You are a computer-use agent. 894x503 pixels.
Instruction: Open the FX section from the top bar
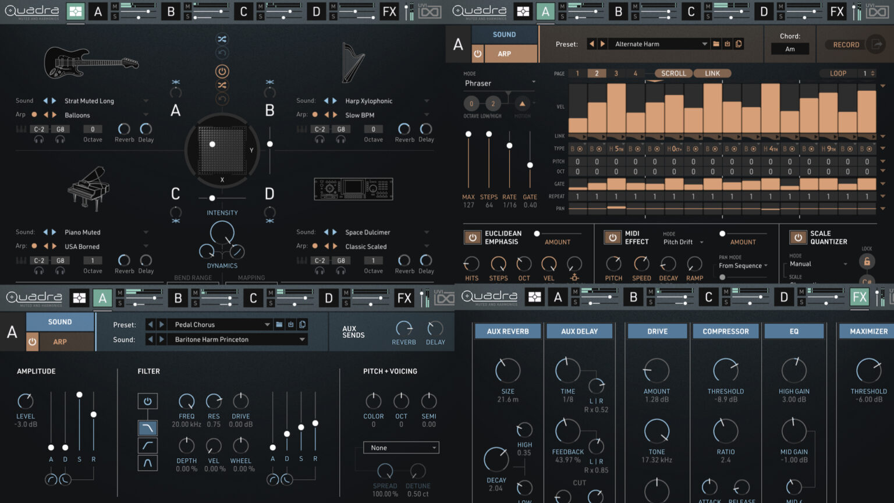click(389, 11)
